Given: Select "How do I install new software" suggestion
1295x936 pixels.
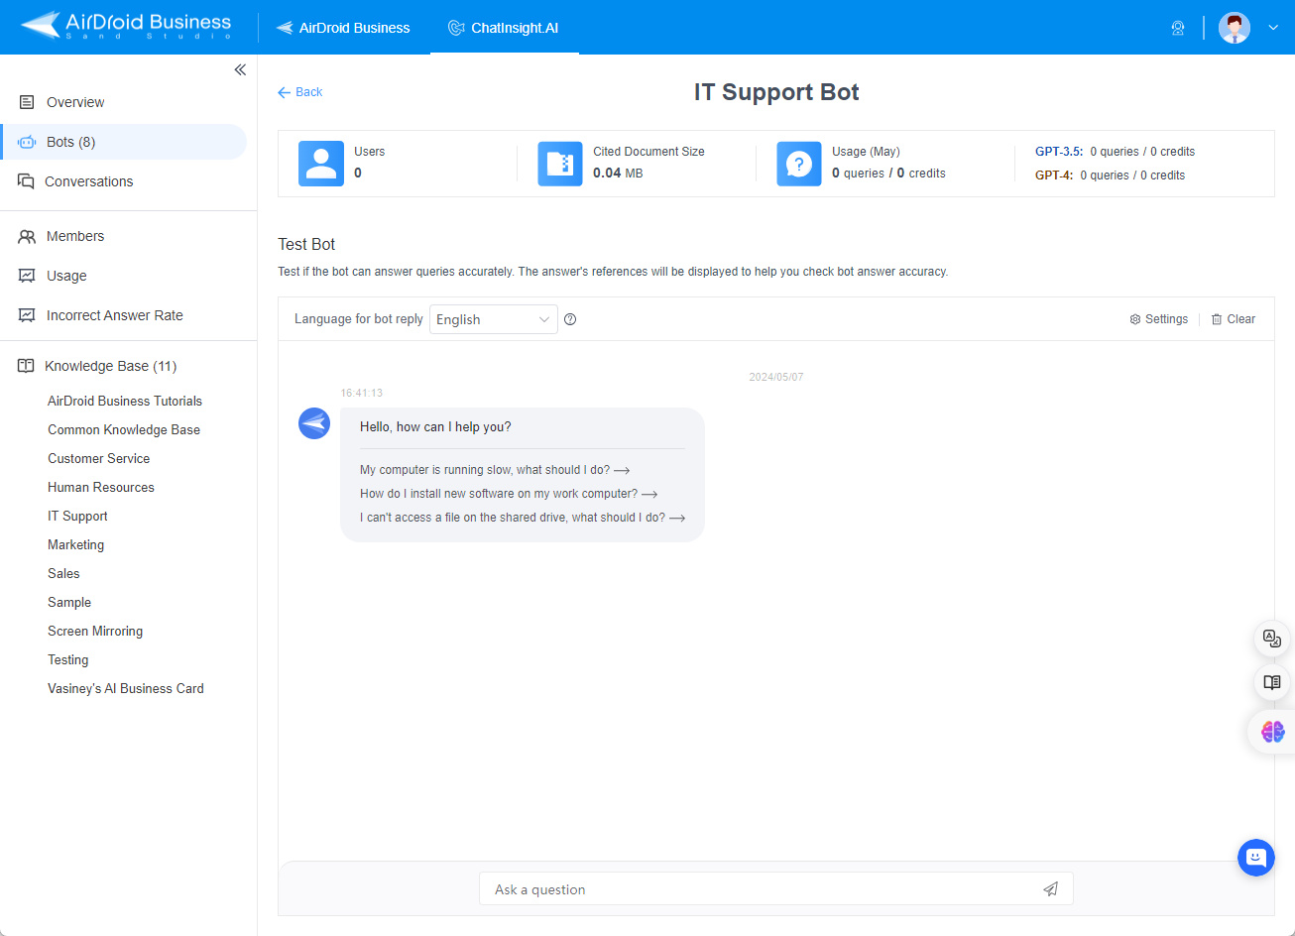Looking at the screenshot, I should click(509, 494).
